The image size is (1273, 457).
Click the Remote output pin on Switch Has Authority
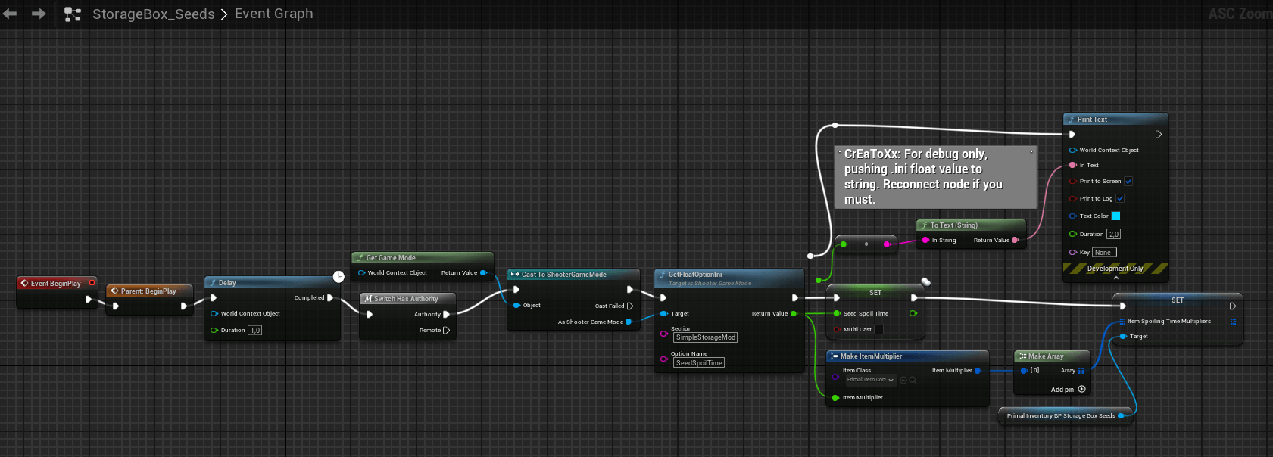point(446,330)
